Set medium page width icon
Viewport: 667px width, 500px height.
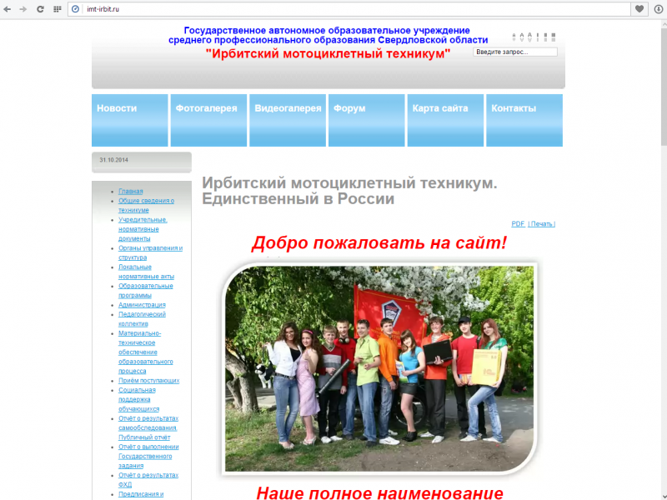pyautogui.click(x=545, y=35)
